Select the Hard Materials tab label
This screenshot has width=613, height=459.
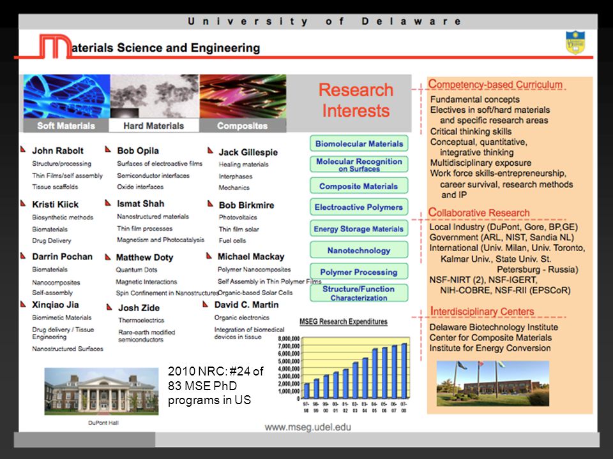(154, 126)
